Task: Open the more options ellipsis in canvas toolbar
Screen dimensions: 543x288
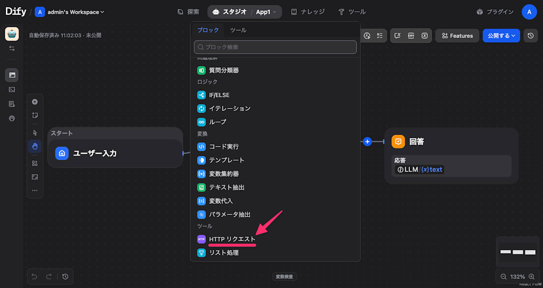Action: click(x=35, y=190)
